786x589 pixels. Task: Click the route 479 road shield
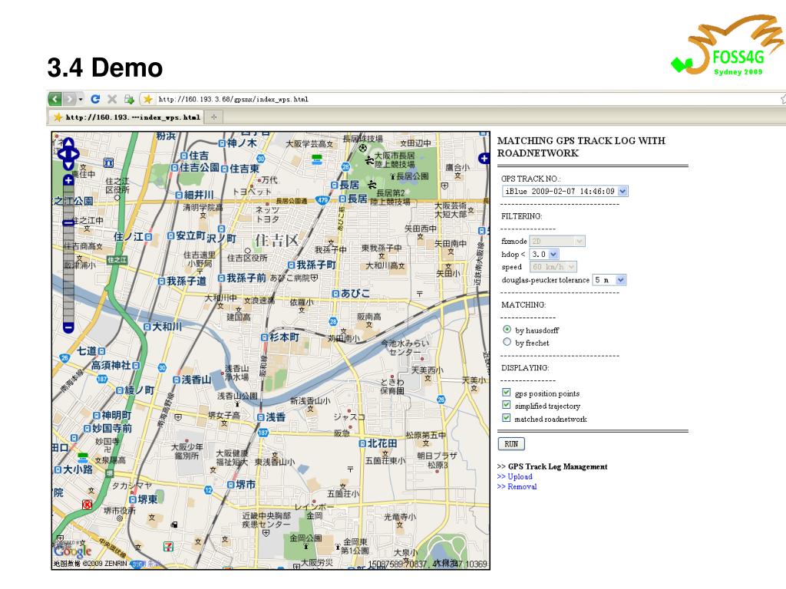coord(322,200)
